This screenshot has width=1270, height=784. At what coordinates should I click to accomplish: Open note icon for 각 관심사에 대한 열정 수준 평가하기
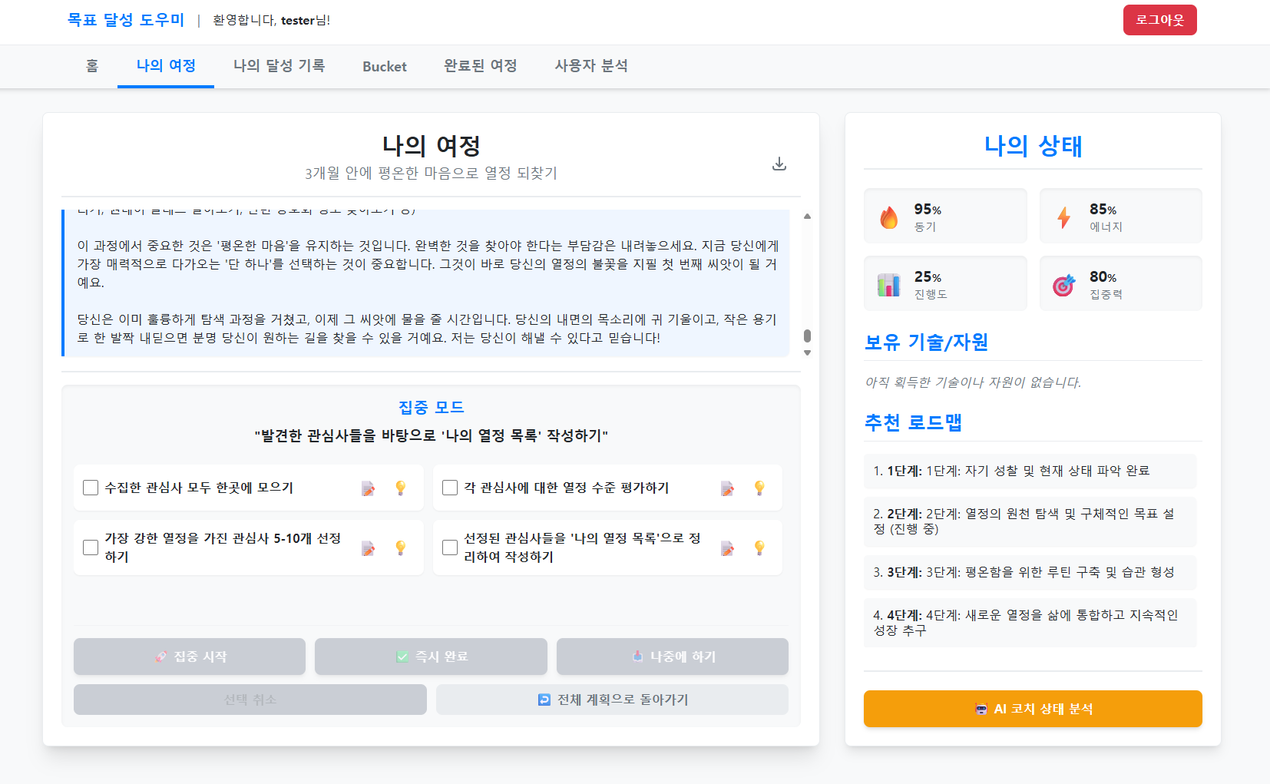pos(727,488)
